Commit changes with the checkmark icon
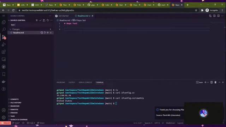226x127 pixels. [40, 20]
